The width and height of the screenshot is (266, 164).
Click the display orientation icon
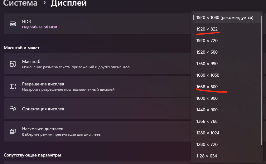tap(13, 109)
